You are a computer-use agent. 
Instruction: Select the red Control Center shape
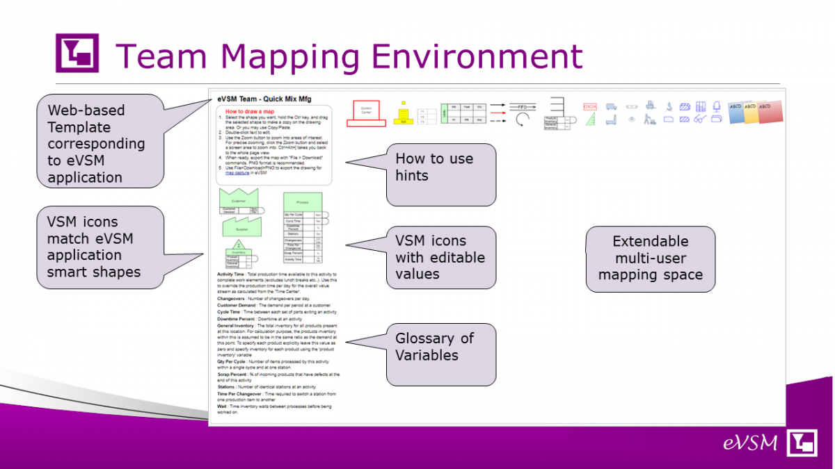(x=367, y=113)
